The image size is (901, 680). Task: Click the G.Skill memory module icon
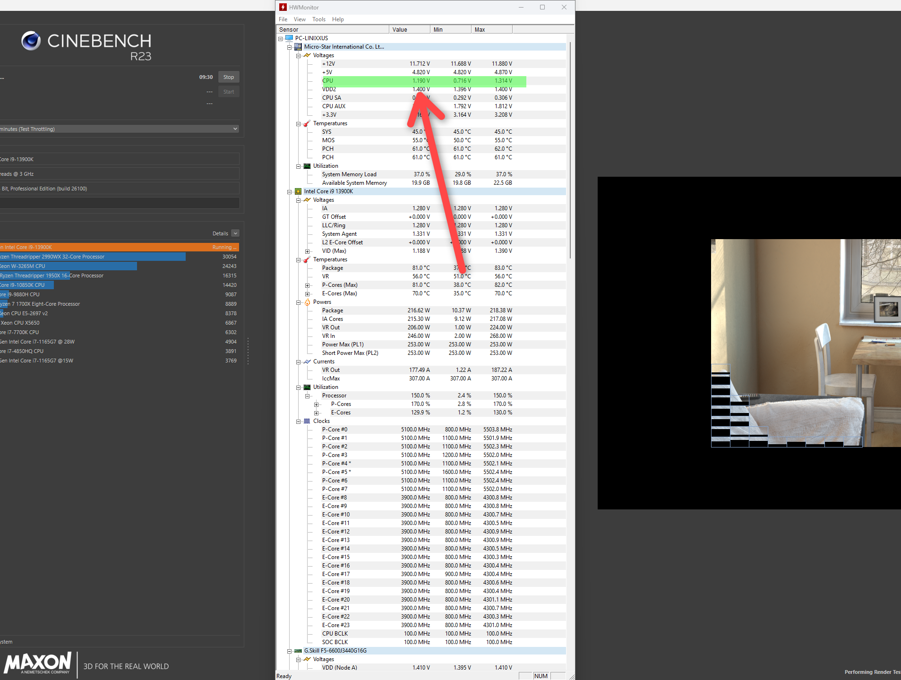298,650
